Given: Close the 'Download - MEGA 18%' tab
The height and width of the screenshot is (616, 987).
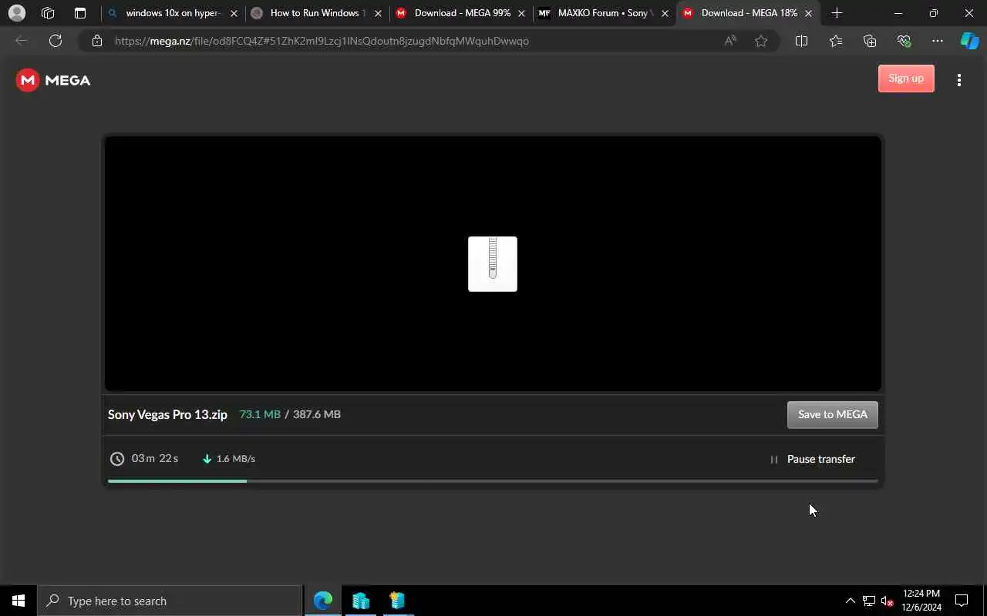Looking at the screenshot, I should pos(808,13).
